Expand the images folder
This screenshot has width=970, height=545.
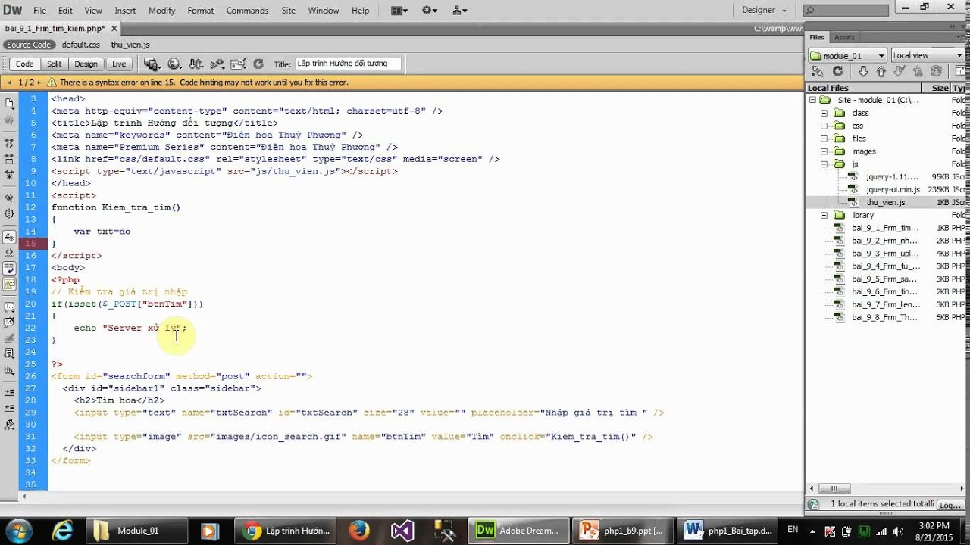pyautogui.click(x=824, y=151)
